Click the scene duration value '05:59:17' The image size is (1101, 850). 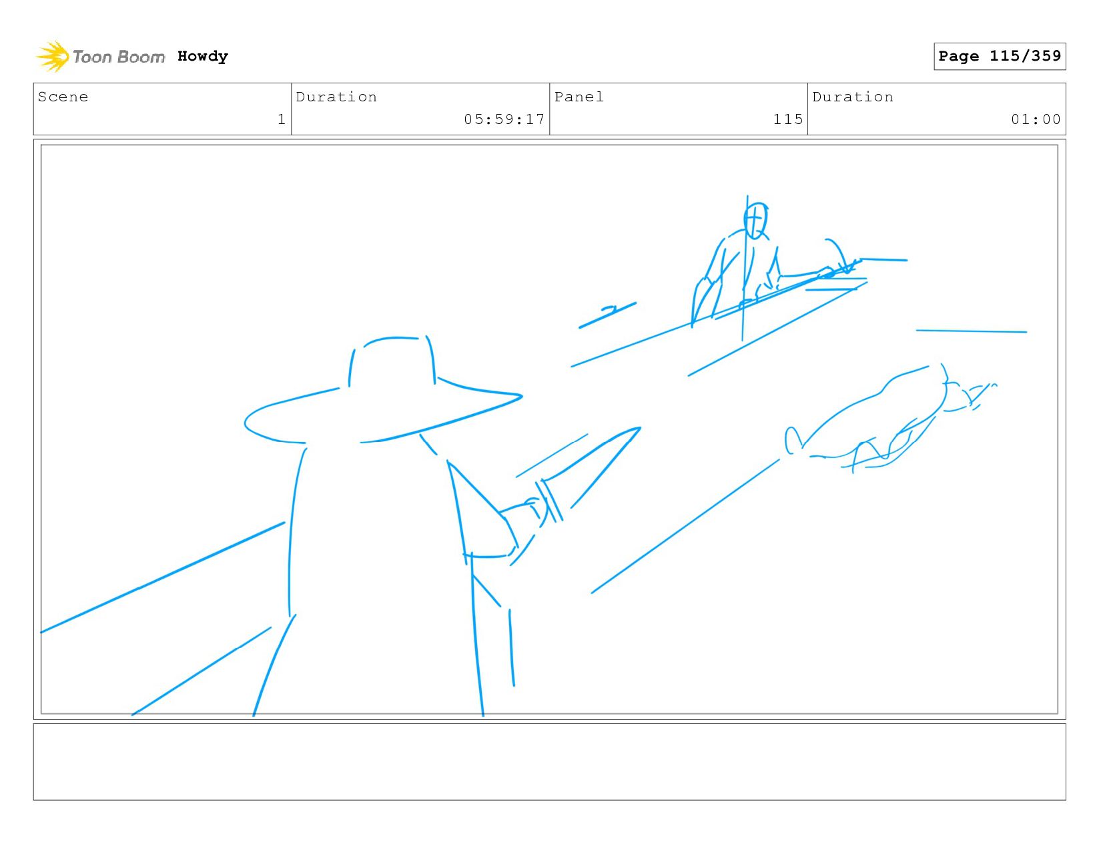tap(504, 119)
